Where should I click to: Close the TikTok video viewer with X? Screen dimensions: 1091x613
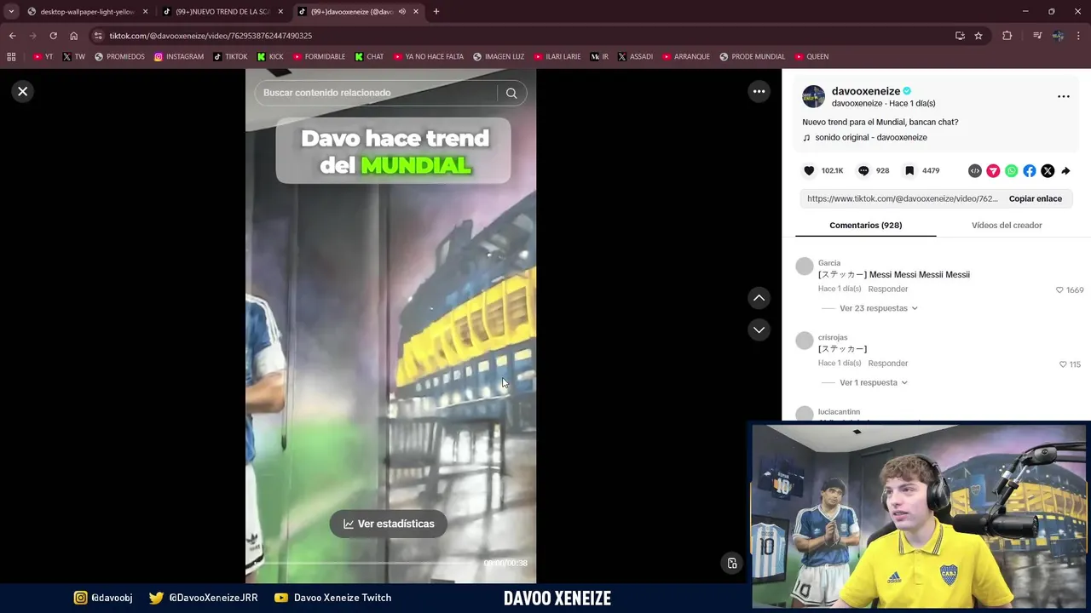click(23, 91)
